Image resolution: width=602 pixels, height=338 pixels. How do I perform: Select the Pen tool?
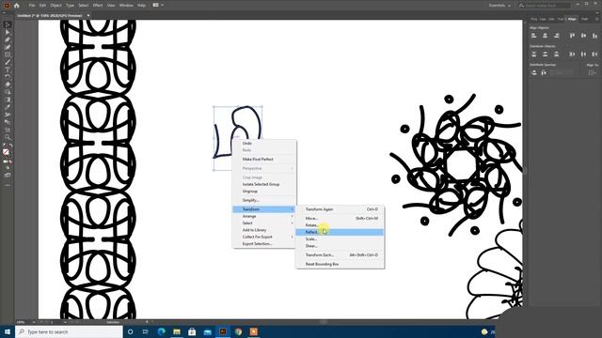tap(7, 39)
